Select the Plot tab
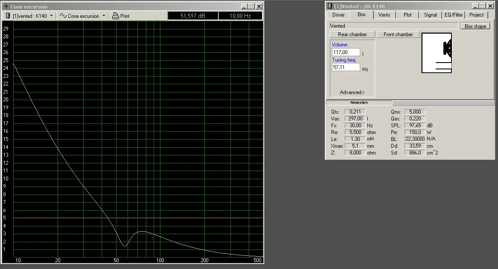Screen dimensions: 498x269 point(408,15)
